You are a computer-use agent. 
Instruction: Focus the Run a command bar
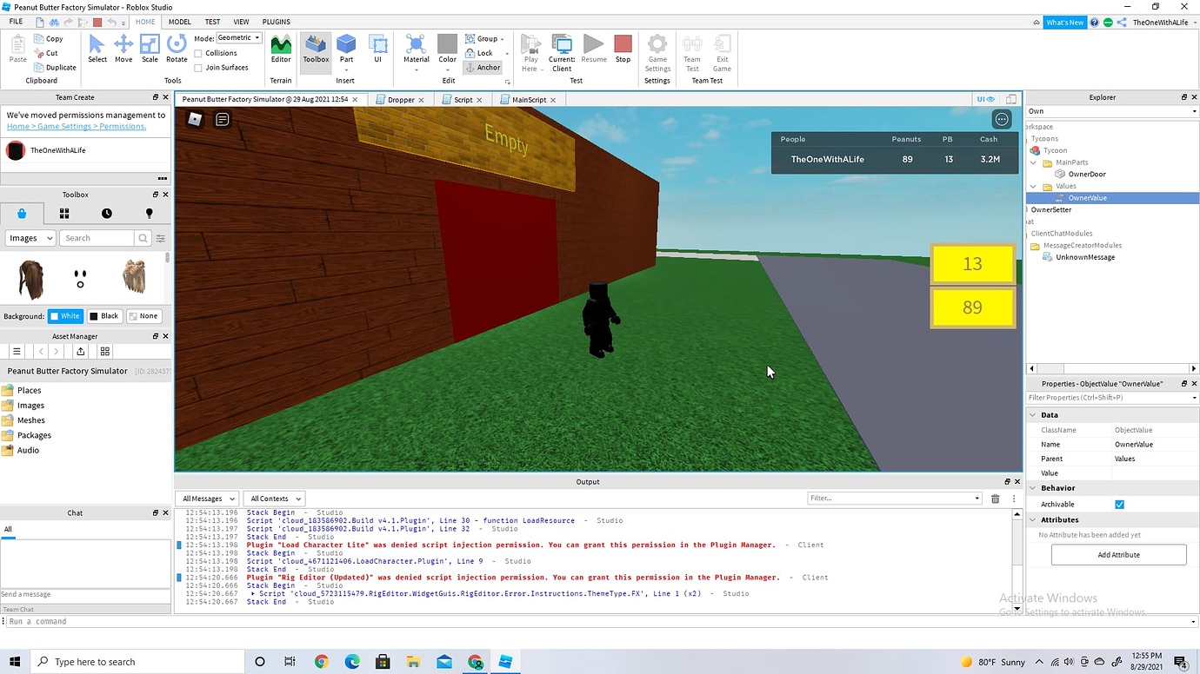598,622
